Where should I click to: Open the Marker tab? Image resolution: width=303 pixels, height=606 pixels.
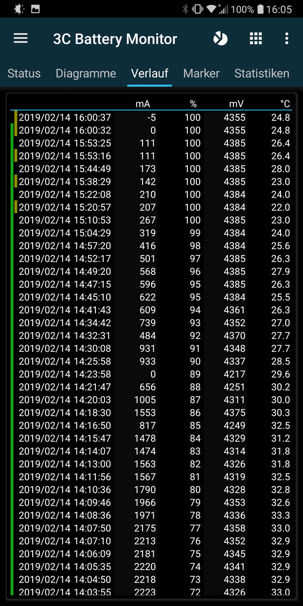[201, 74]
